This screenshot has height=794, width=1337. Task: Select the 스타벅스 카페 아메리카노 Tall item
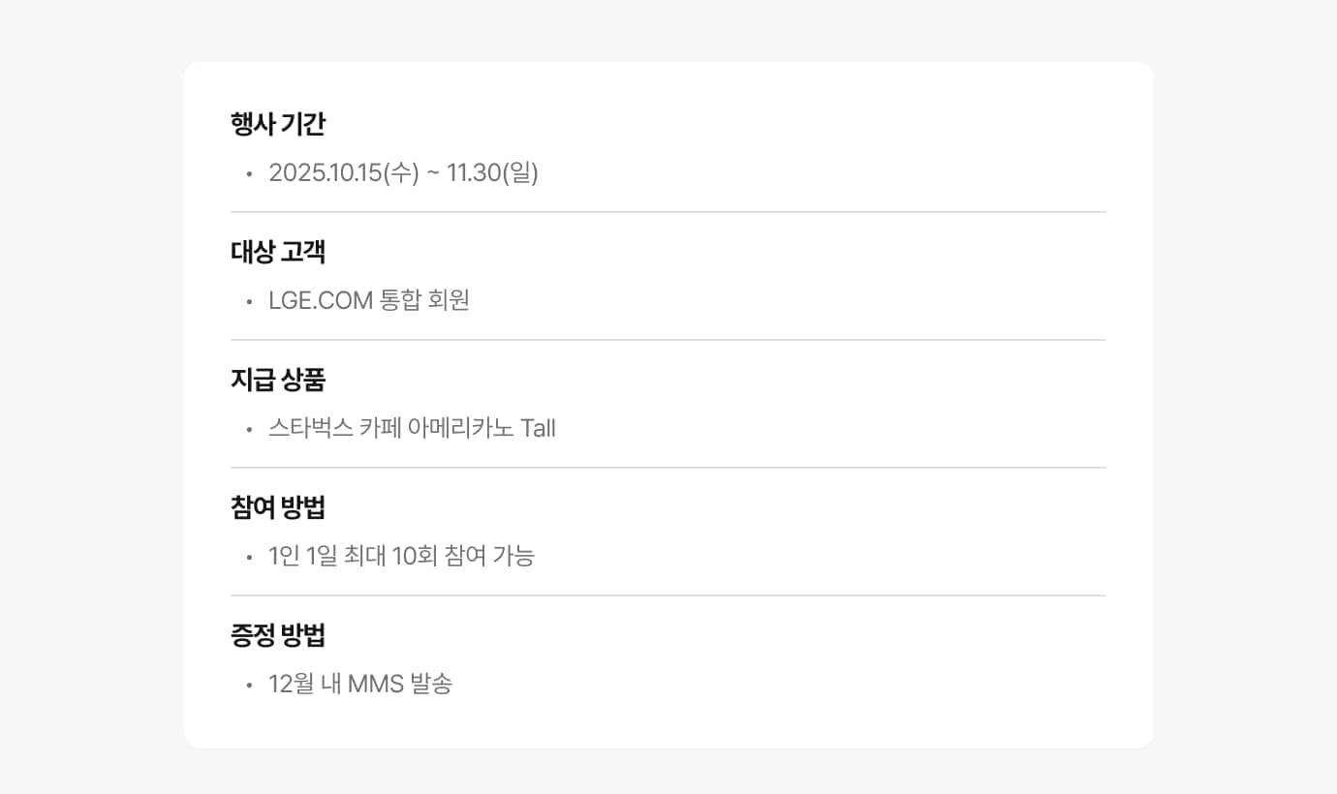412,429
